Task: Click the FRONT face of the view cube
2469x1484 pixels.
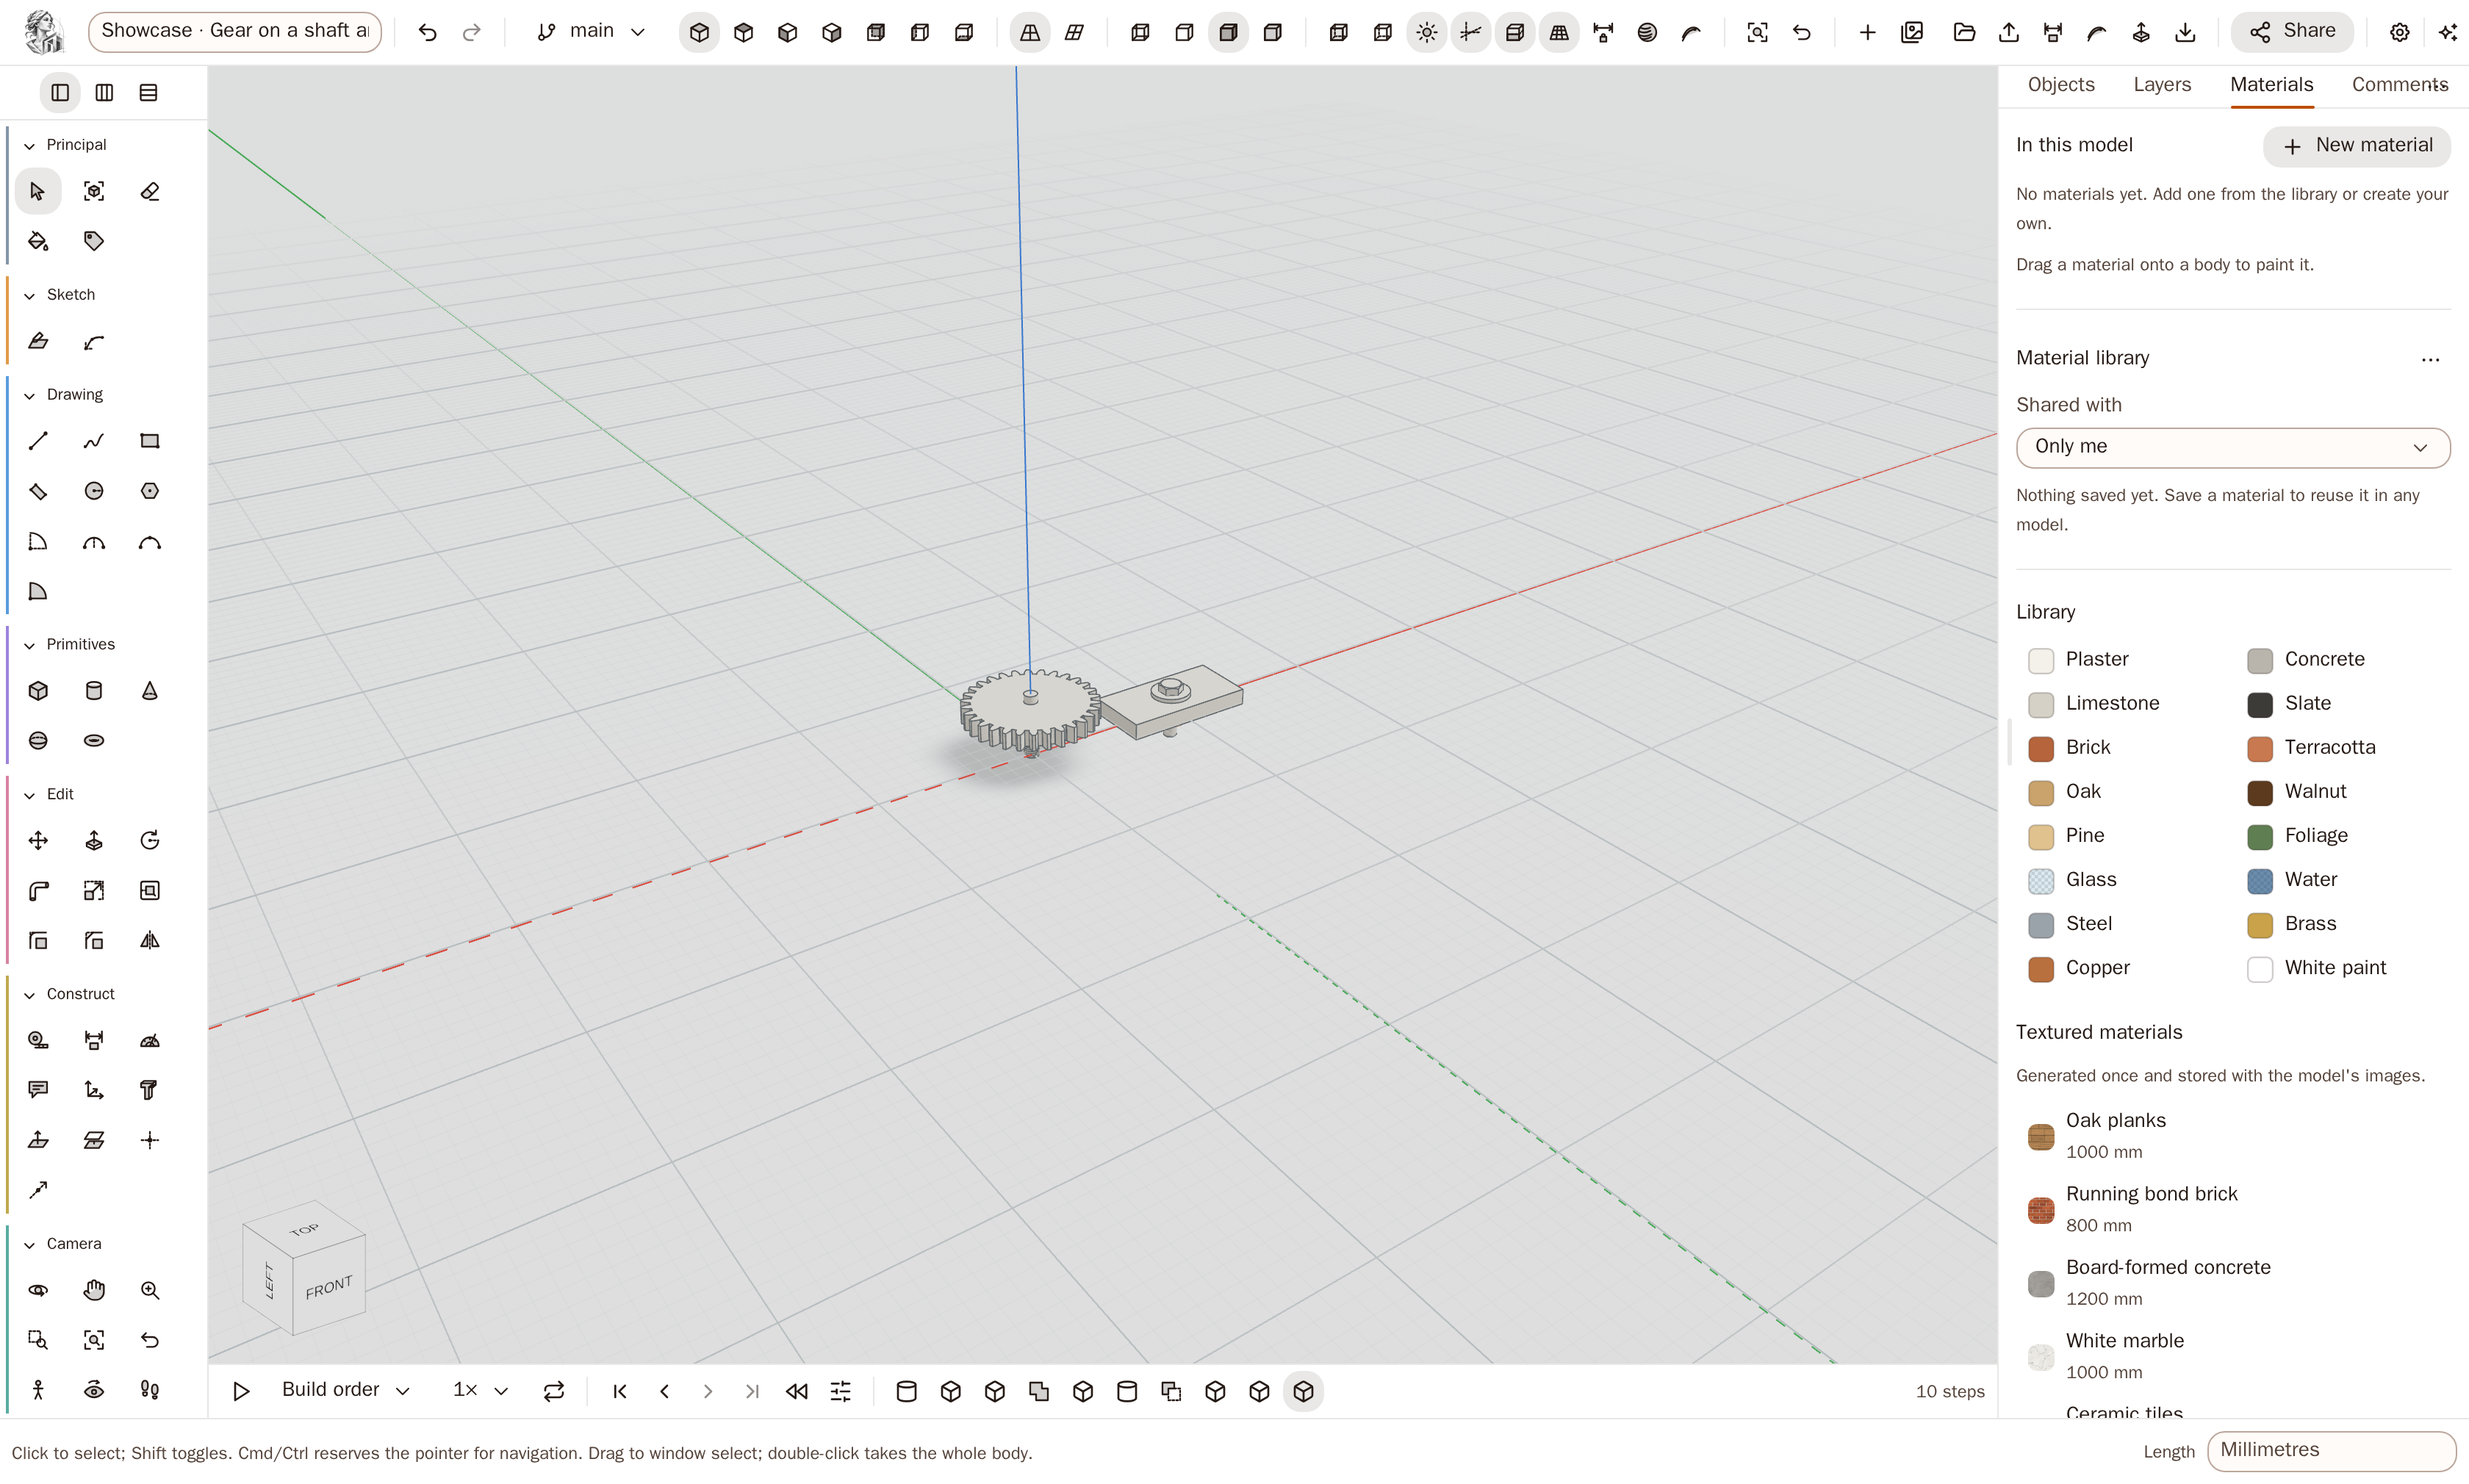Action: pos(329,1287)
